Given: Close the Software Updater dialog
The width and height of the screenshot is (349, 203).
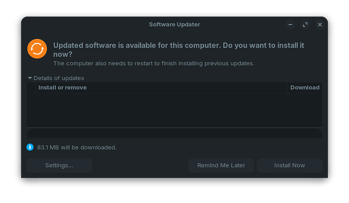Looking at the screenshot, I should tap(320, 24).
